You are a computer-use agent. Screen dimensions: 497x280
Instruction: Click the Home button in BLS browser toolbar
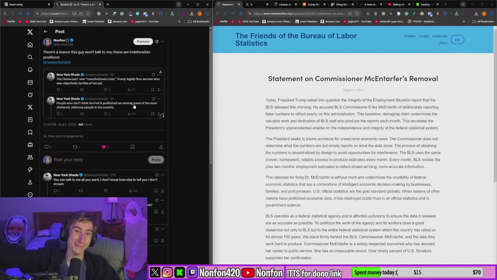click(240, 13)
